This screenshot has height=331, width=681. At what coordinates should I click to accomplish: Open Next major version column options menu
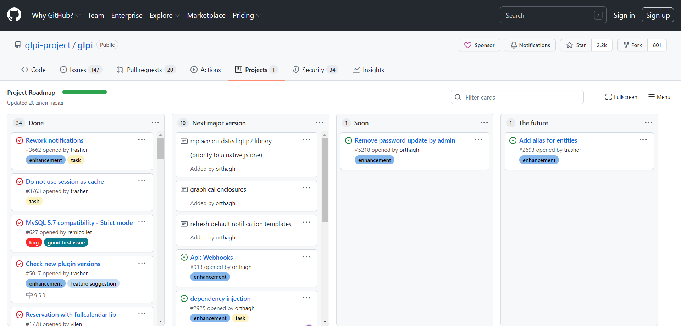click(x=320, y=122)
